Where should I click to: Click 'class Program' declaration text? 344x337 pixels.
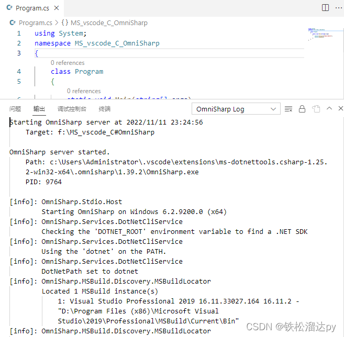(77, 72)
